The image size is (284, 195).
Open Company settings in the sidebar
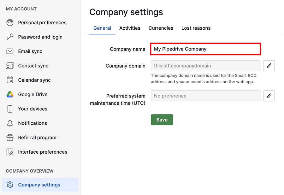(x=39, y=185)
